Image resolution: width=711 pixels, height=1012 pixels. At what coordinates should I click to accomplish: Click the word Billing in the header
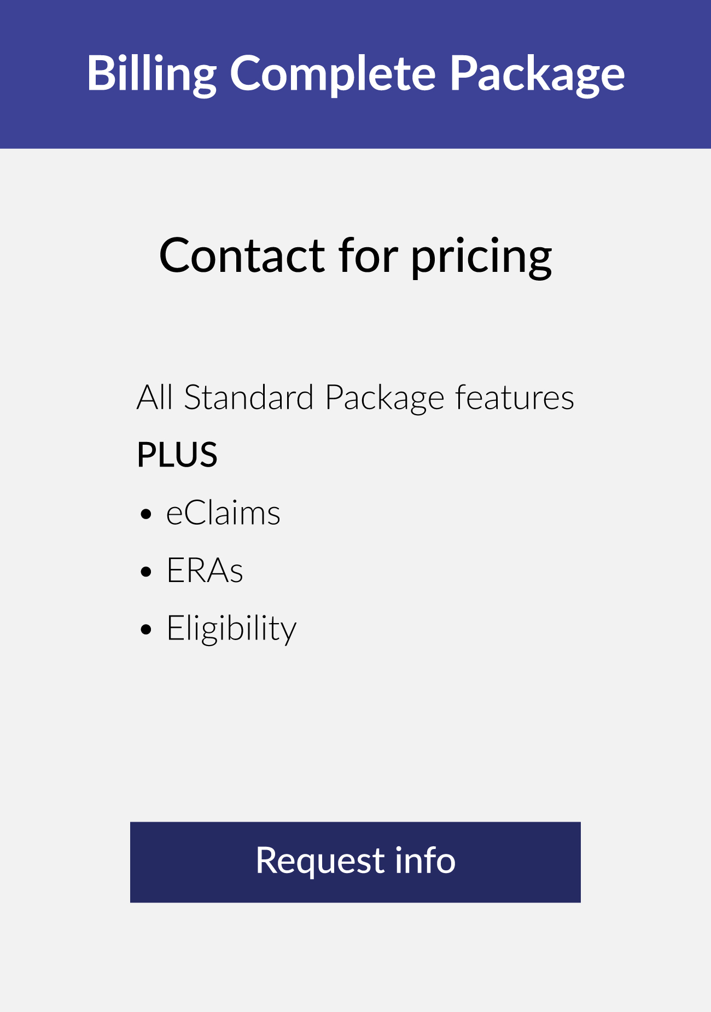pyautogui.click(x=152, y=74)
